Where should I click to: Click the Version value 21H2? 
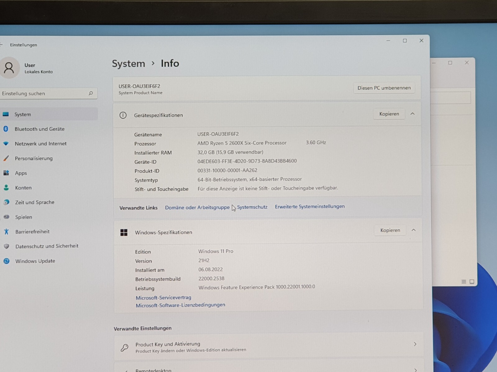tap(204, 260)
